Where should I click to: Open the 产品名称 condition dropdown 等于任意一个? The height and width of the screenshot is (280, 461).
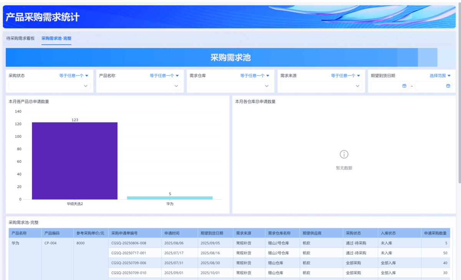pyautogui.click(x=164, y=76)
